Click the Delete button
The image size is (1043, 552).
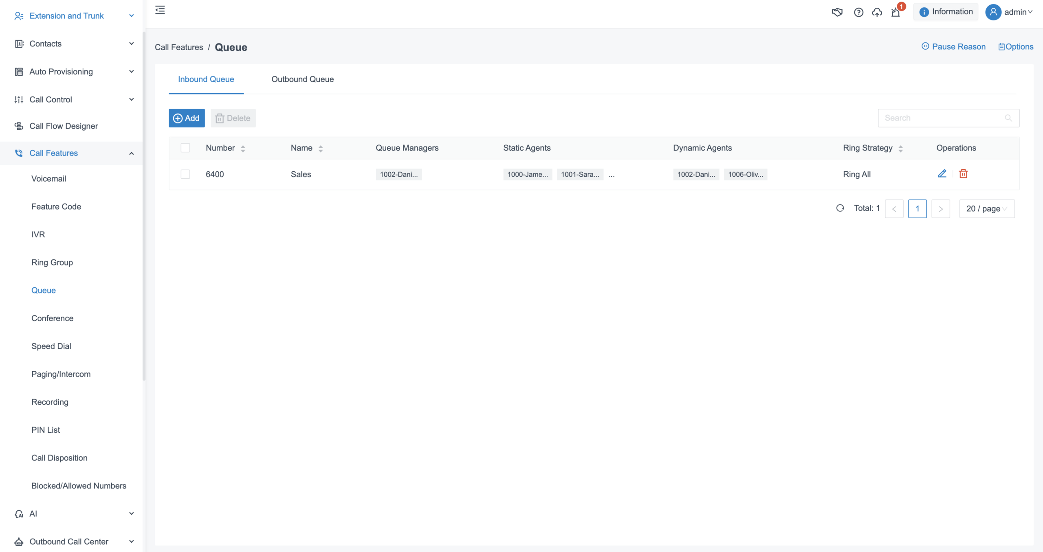(x=233, y=118)
